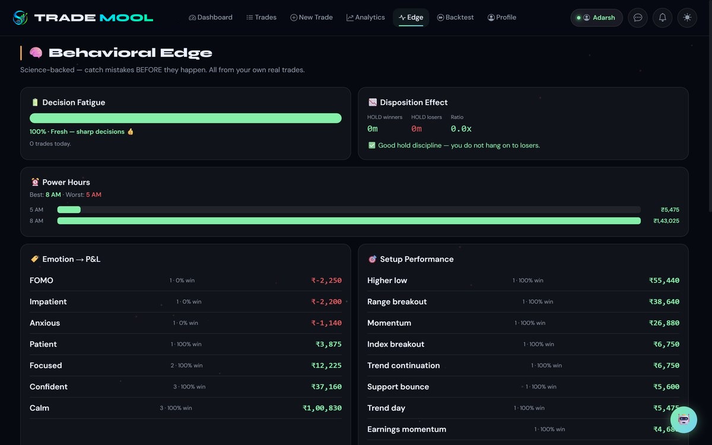Screen dimensions: 712x445
Task: Click the ₹1,00,830 Calm P&L value
Action: pos(322,408)
